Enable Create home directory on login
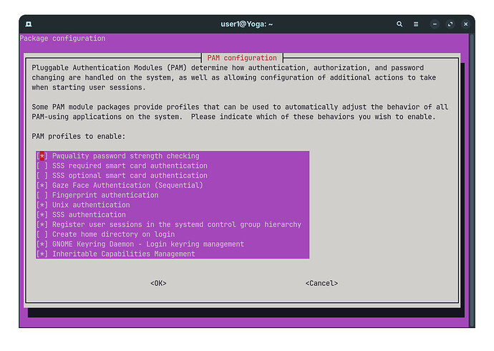494x351 pixels. [x=173, y=234]
